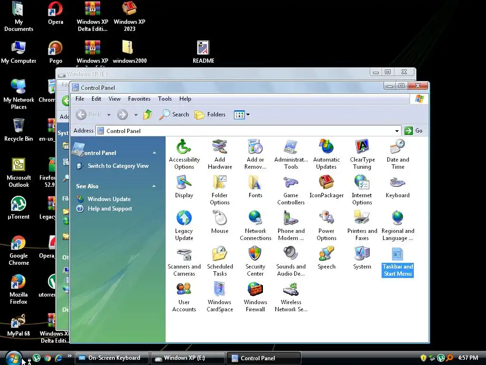Open Sounds and Audio Devices icon
Screen dimensions: 486x365
click(x=291, y=261)
